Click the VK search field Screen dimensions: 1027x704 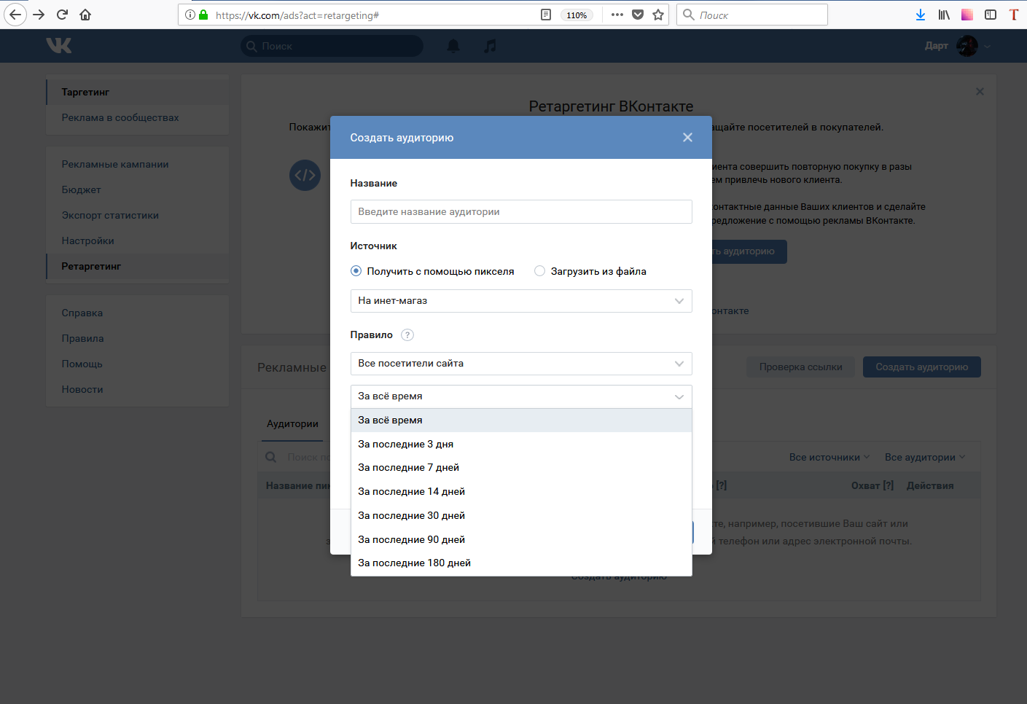332,46
